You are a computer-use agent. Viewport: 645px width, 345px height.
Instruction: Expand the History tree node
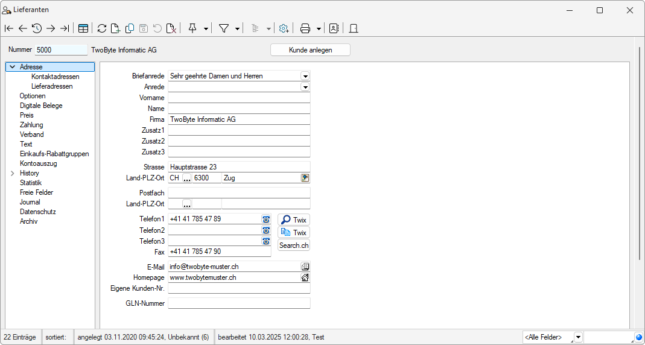click(x=13, y=173)
